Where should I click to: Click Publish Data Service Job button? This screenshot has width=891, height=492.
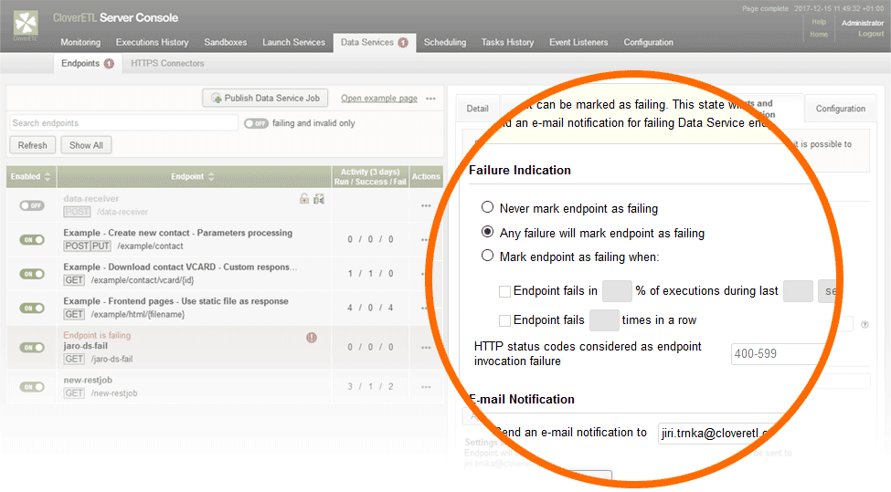(x=265, y=99)
